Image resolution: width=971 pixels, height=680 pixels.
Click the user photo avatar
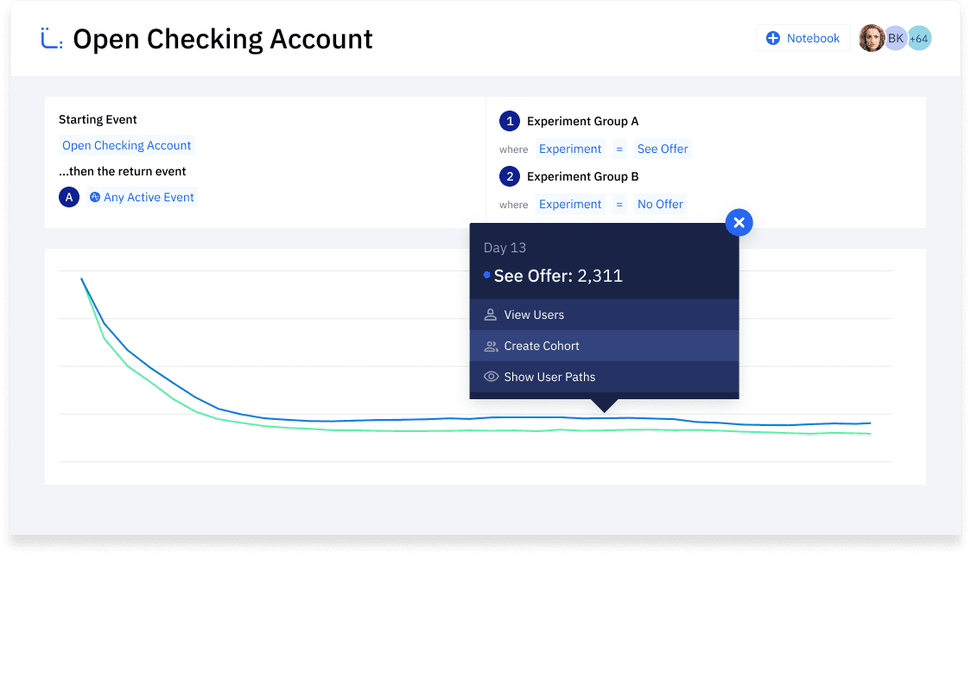click(x=871, y=38)
